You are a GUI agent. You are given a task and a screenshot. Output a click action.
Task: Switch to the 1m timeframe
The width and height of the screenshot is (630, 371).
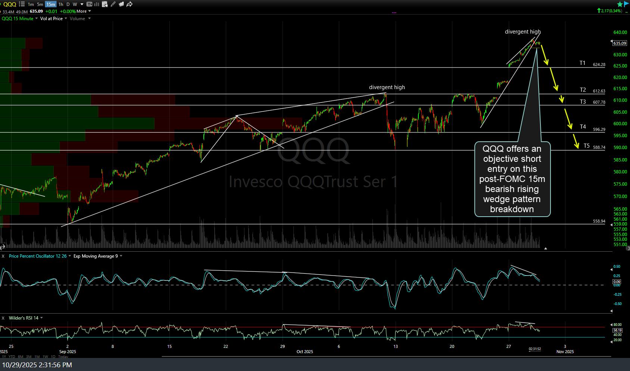(31, 4)
